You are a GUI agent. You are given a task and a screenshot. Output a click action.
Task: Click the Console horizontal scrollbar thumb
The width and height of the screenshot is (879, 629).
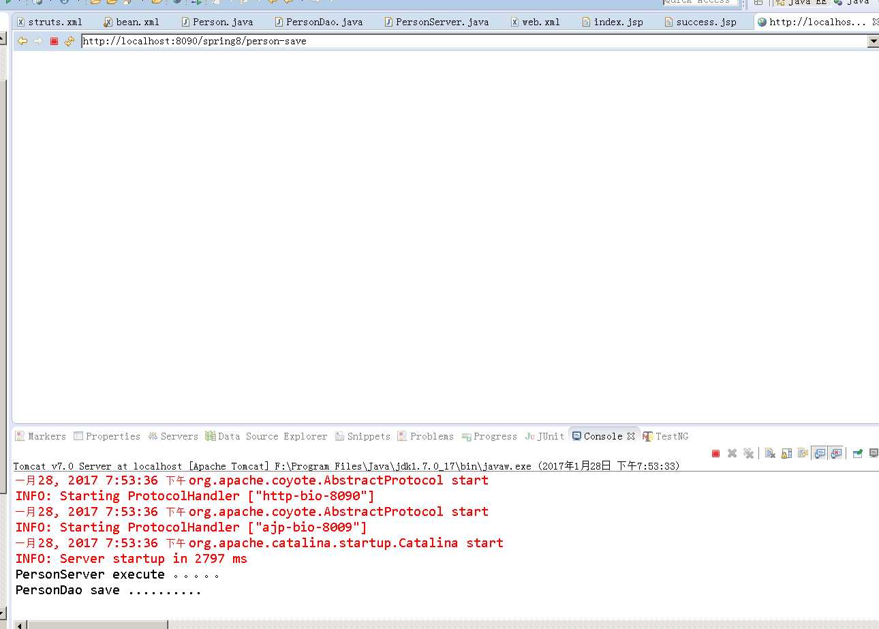[96, 624]
